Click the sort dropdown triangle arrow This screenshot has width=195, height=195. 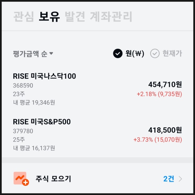tap(51, 54)
